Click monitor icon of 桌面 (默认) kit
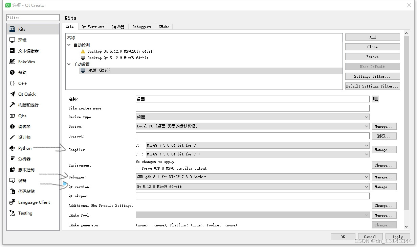417x247 pixels. click(83, 71)
